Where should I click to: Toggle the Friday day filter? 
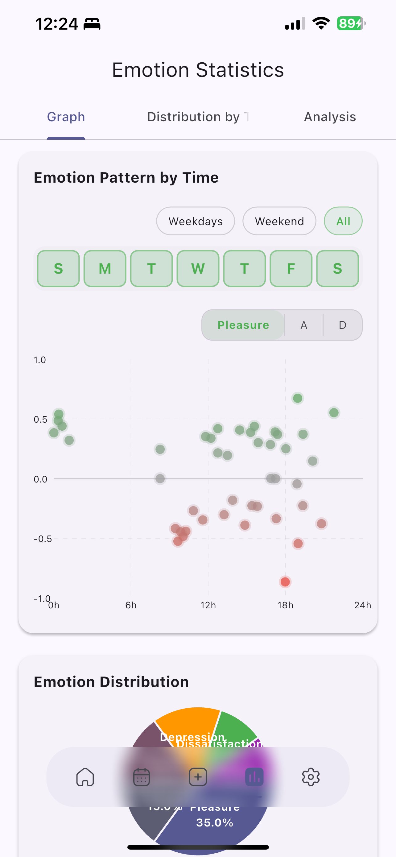291,268
